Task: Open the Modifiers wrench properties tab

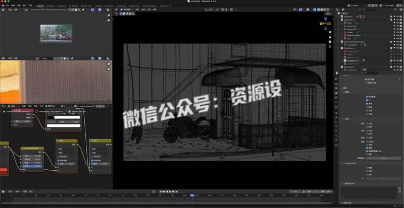Action: tap(336, 117)
